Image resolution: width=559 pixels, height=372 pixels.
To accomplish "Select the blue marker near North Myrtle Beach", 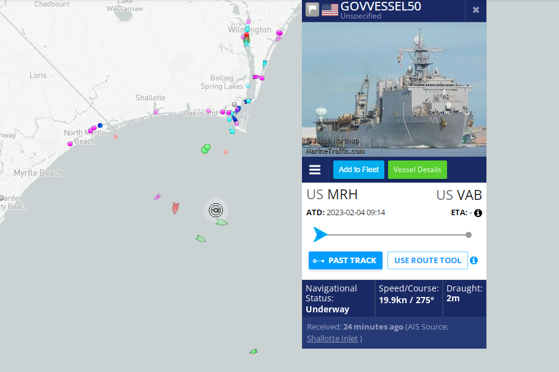I will (x=100, y=125).
